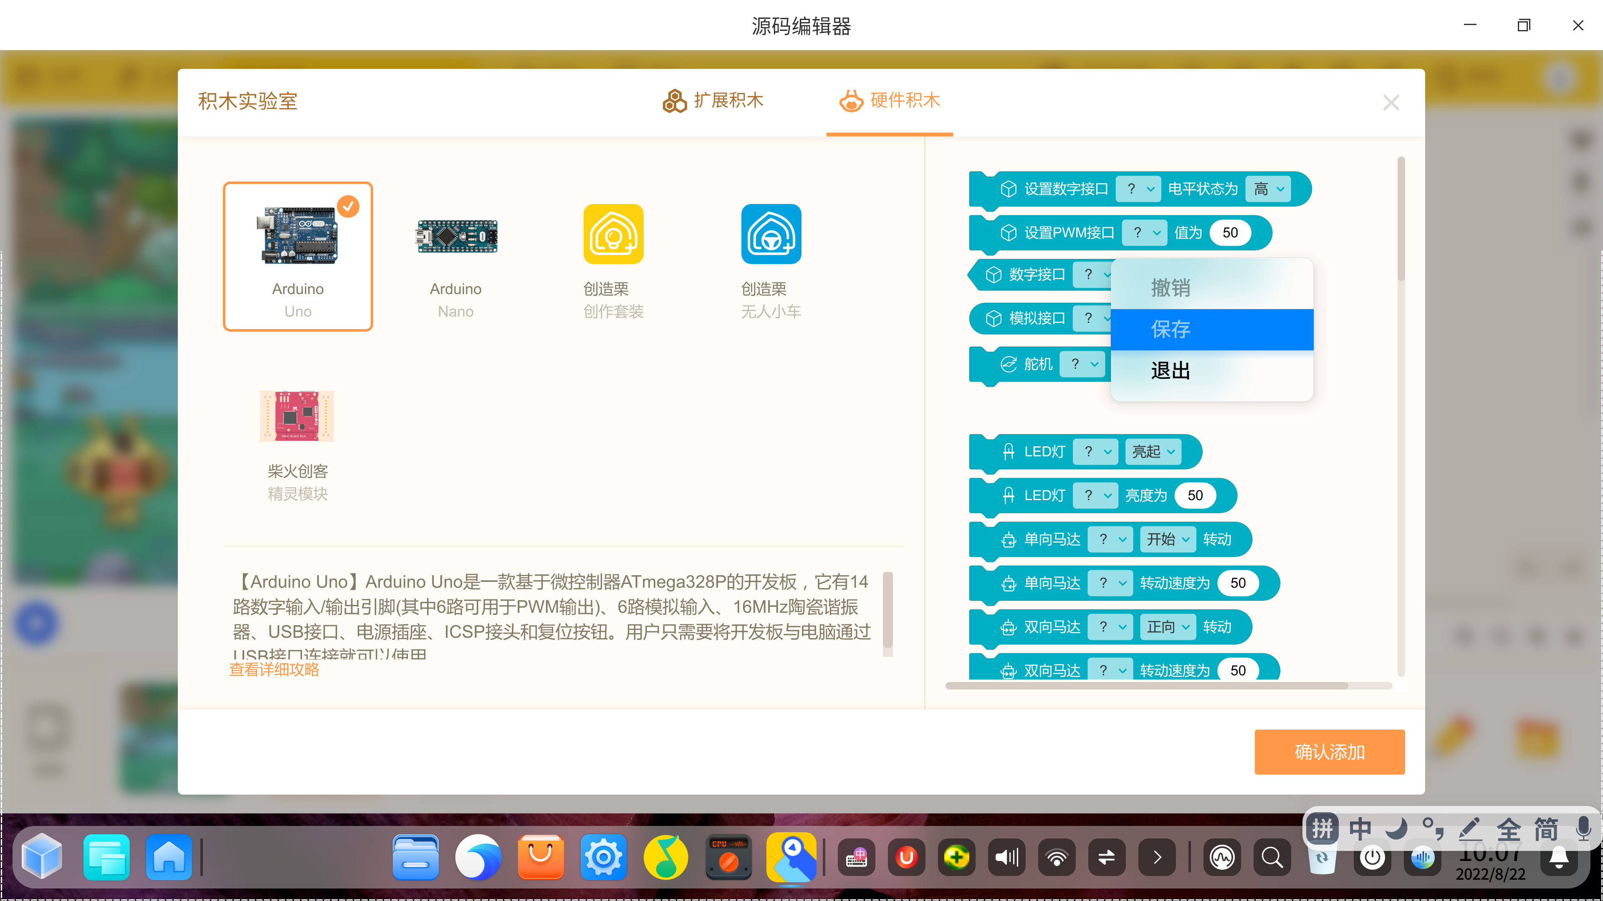1603x901 pixels.
Task: Open the 查看详细攻略 link
Action: coord(274,669)
